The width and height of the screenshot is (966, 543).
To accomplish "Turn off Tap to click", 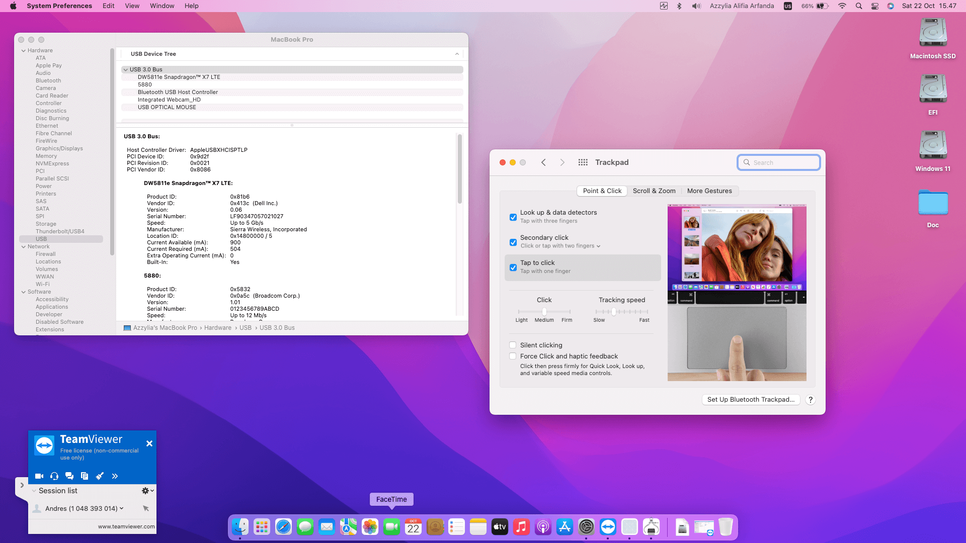I will coord(513,267).
